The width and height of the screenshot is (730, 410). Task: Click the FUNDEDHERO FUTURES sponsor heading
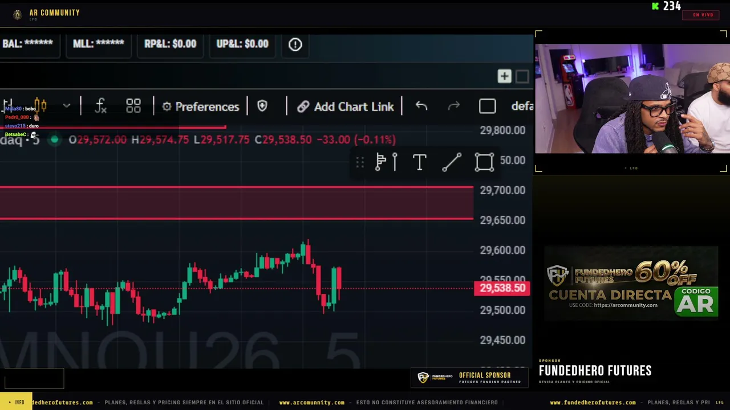tap(595, 371)
